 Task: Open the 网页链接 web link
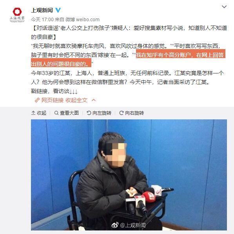(x=53, y=100)
